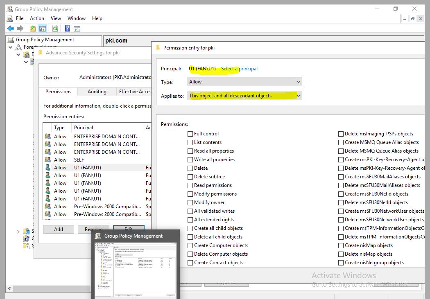Check Create MSMQ Queue Alias objects
The width and height of the screenshot is (430, 299).
click(x=341, y=142)
